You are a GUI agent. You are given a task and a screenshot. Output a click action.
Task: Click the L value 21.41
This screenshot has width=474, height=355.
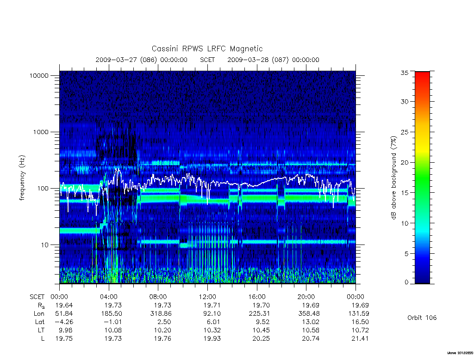point(360,339)
